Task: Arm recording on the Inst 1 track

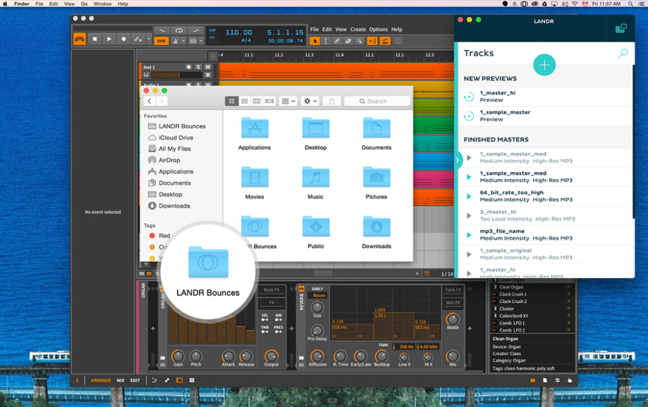Action: (189, 67)
